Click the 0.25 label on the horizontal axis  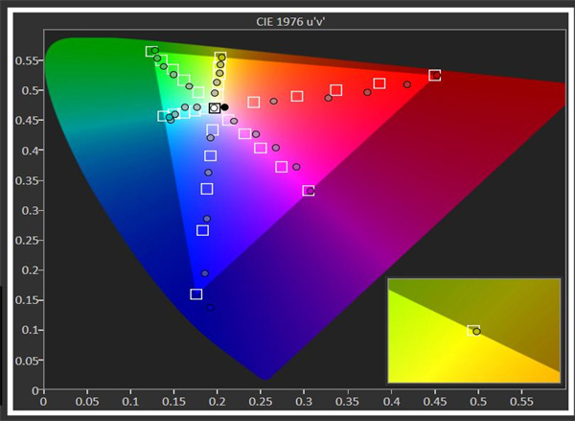pyautogui.click(x=261, y=401)
